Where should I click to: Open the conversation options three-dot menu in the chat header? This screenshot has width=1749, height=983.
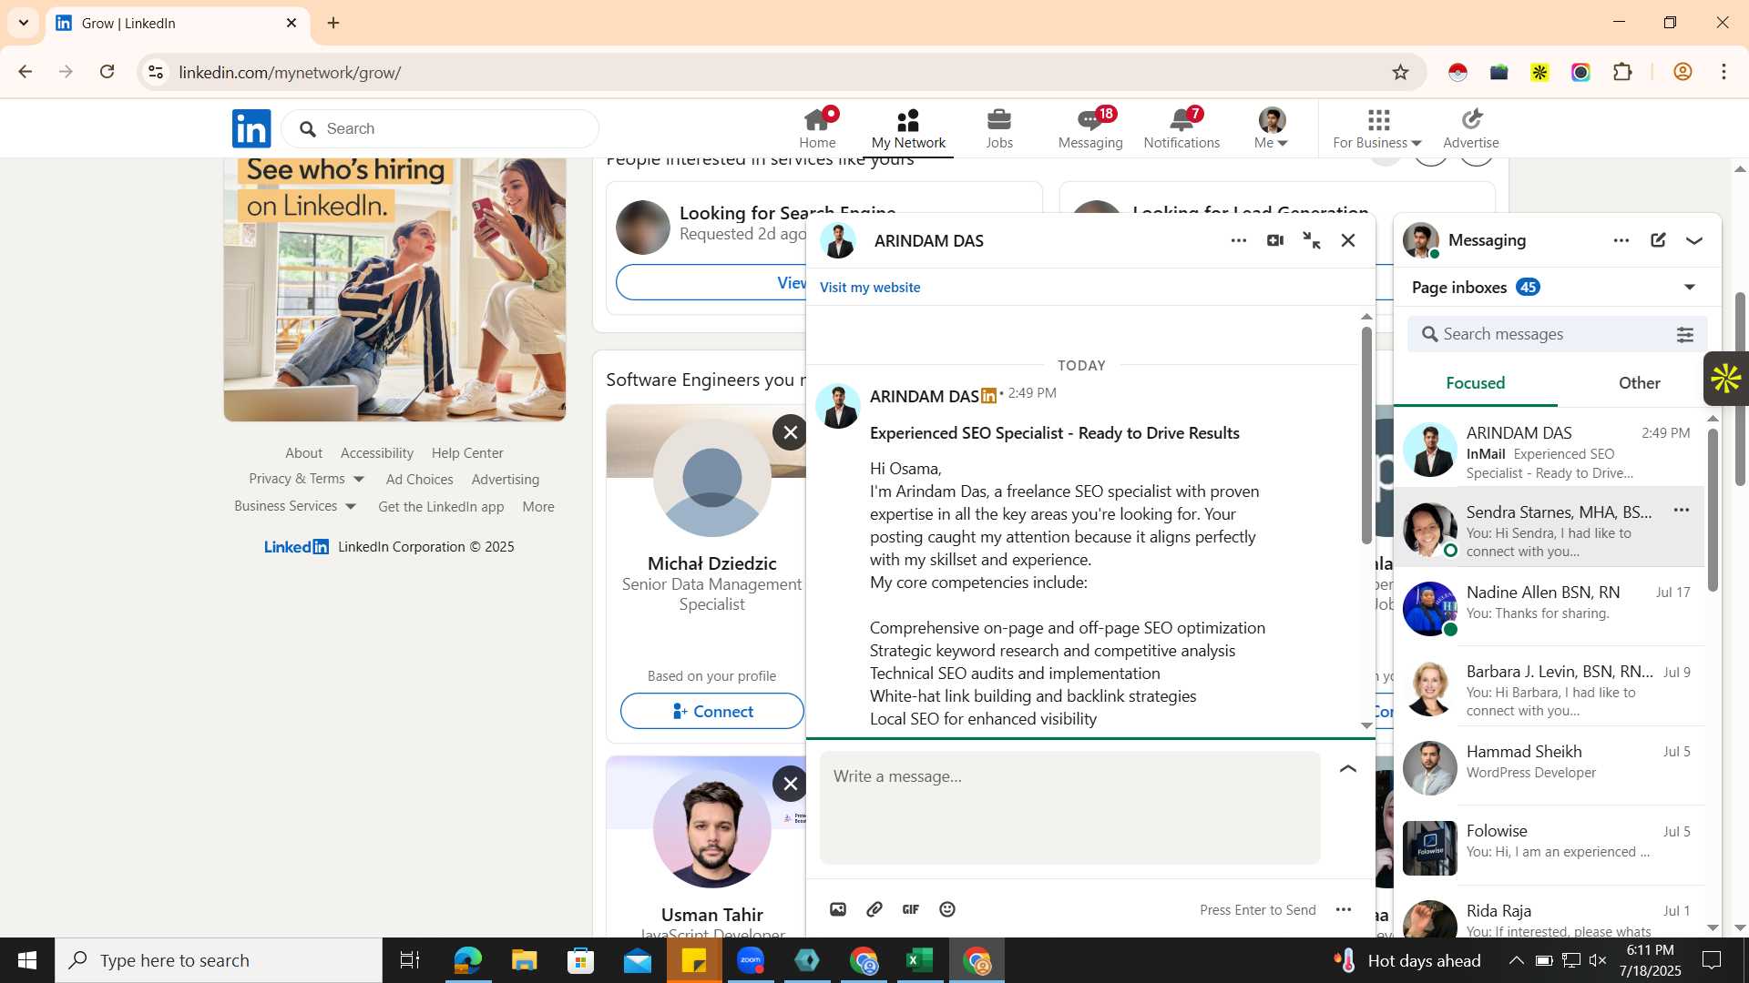tap(1239, 240)
